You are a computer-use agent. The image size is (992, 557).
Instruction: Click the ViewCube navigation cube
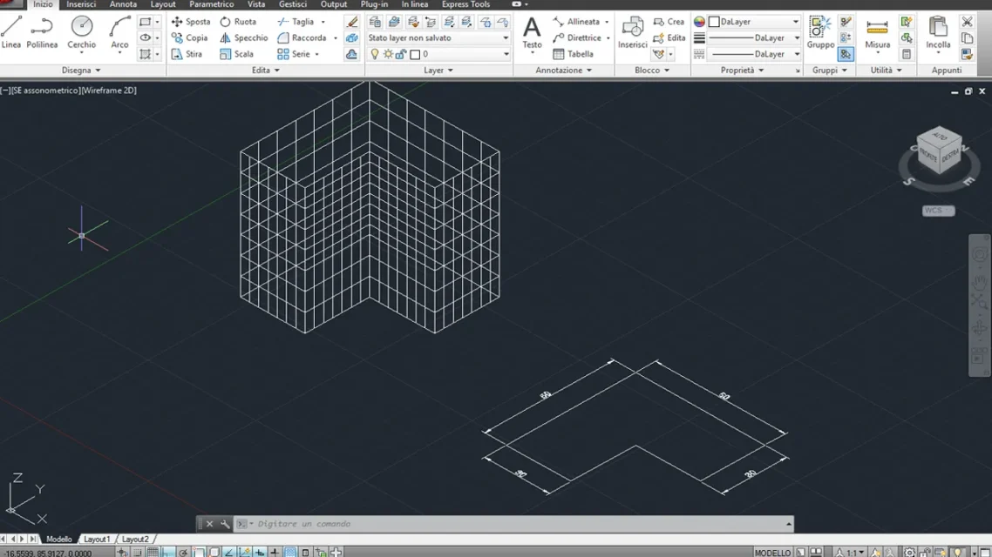(940, 151)
